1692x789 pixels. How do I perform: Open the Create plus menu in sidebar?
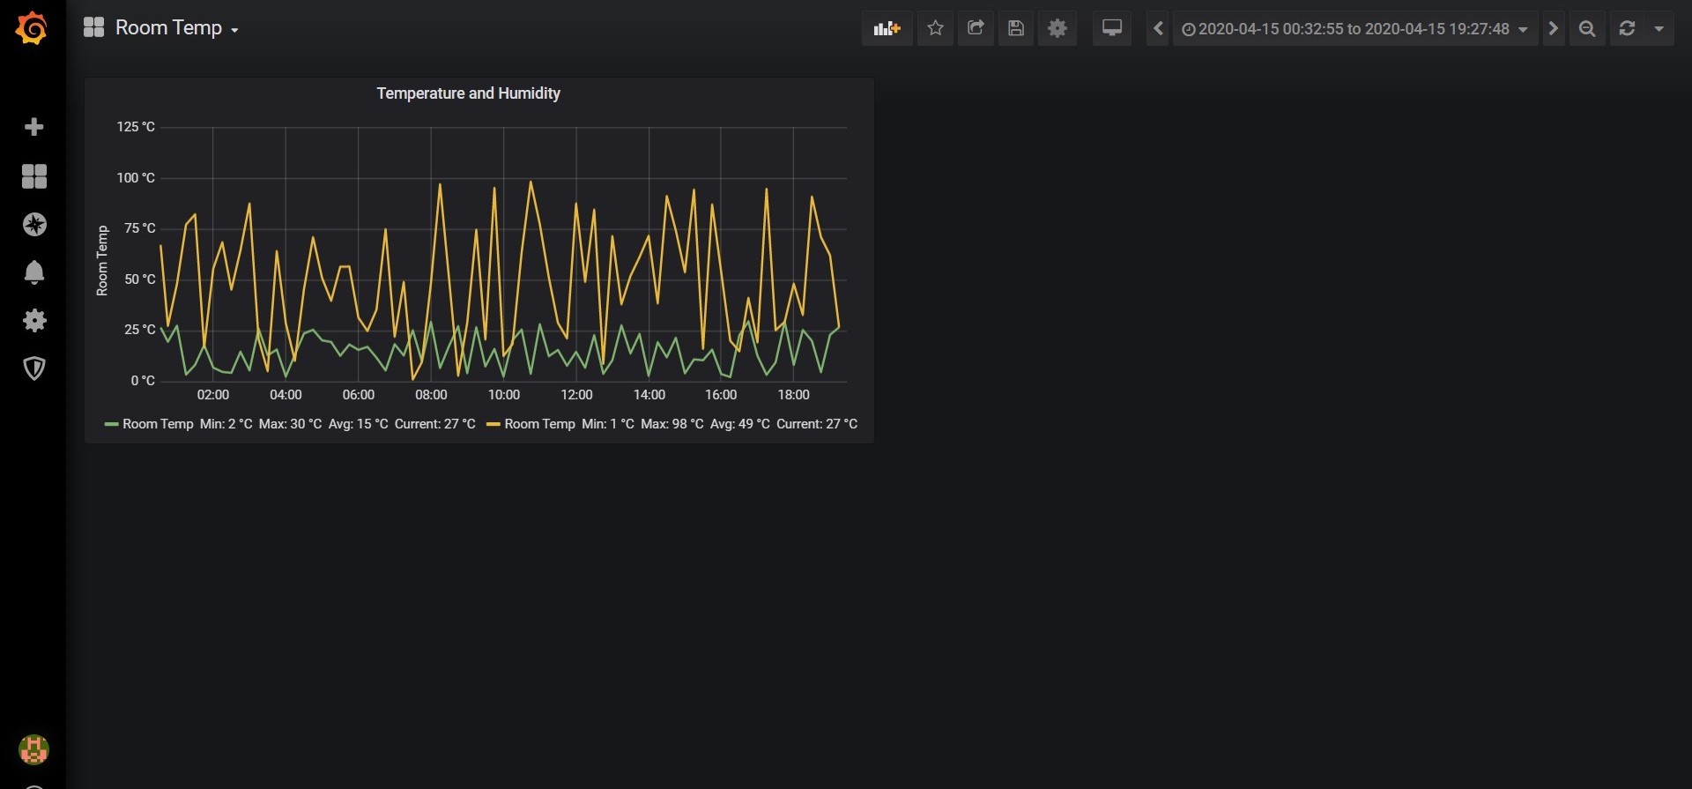(33, 127)
